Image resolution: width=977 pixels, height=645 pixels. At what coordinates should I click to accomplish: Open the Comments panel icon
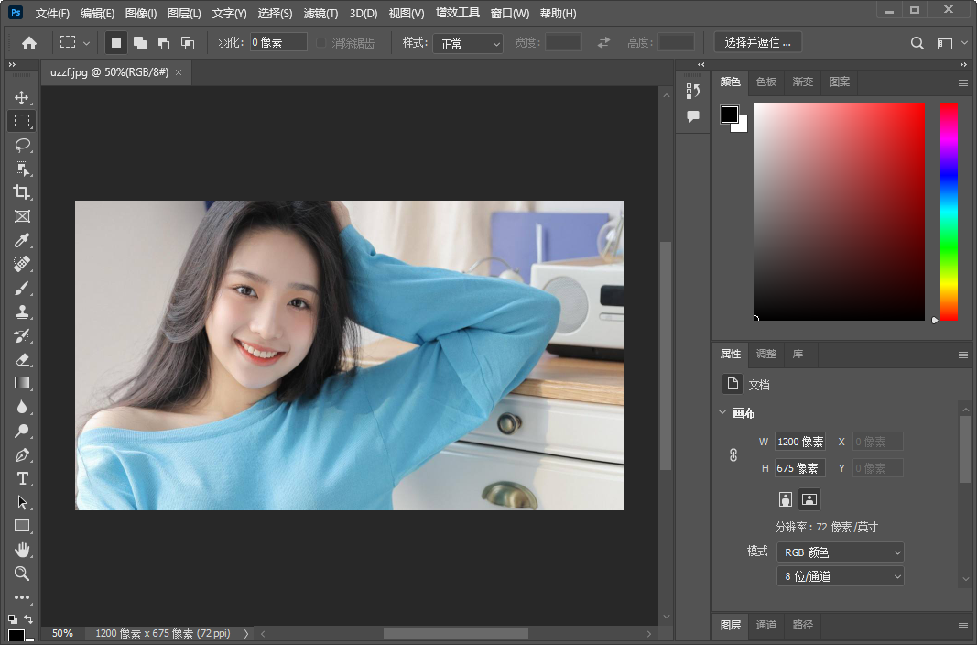693,116
